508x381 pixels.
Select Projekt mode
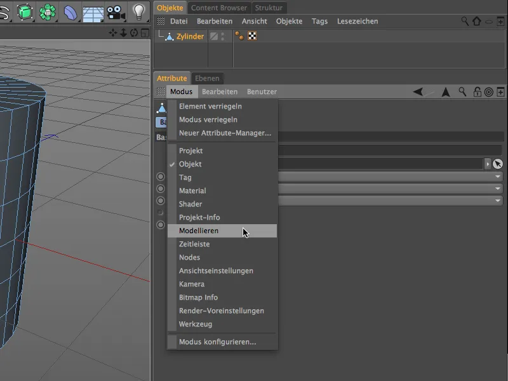(222, 150)
